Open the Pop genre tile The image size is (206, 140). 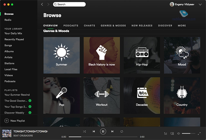click(x=61, y=95)
